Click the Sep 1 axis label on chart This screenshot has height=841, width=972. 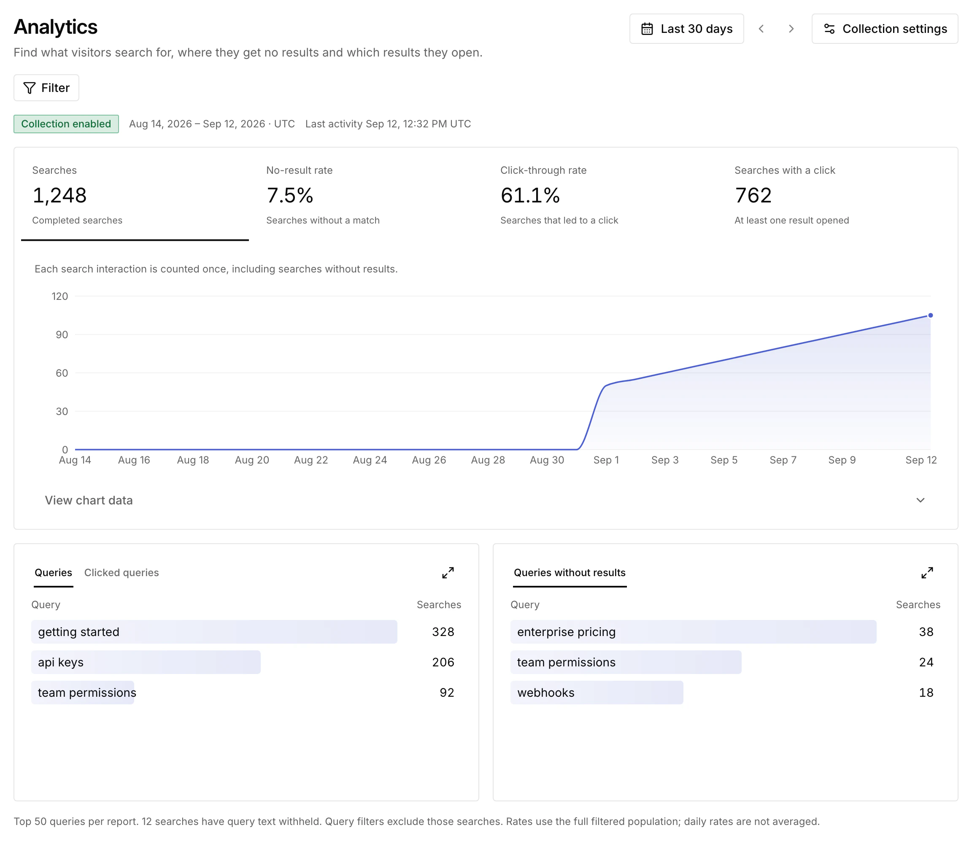pos(606,460)
